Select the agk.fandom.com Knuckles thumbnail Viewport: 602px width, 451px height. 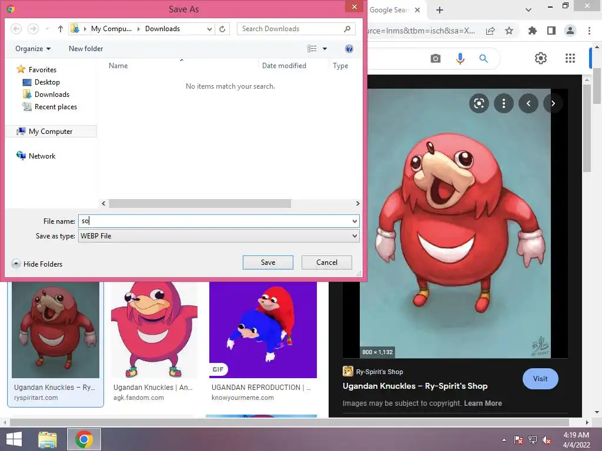pos(154,330)
